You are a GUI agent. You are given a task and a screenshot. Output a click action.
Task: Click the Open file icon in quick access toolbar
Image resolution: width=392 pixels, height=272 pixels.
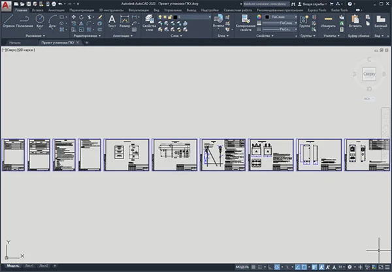pos(22,4)
